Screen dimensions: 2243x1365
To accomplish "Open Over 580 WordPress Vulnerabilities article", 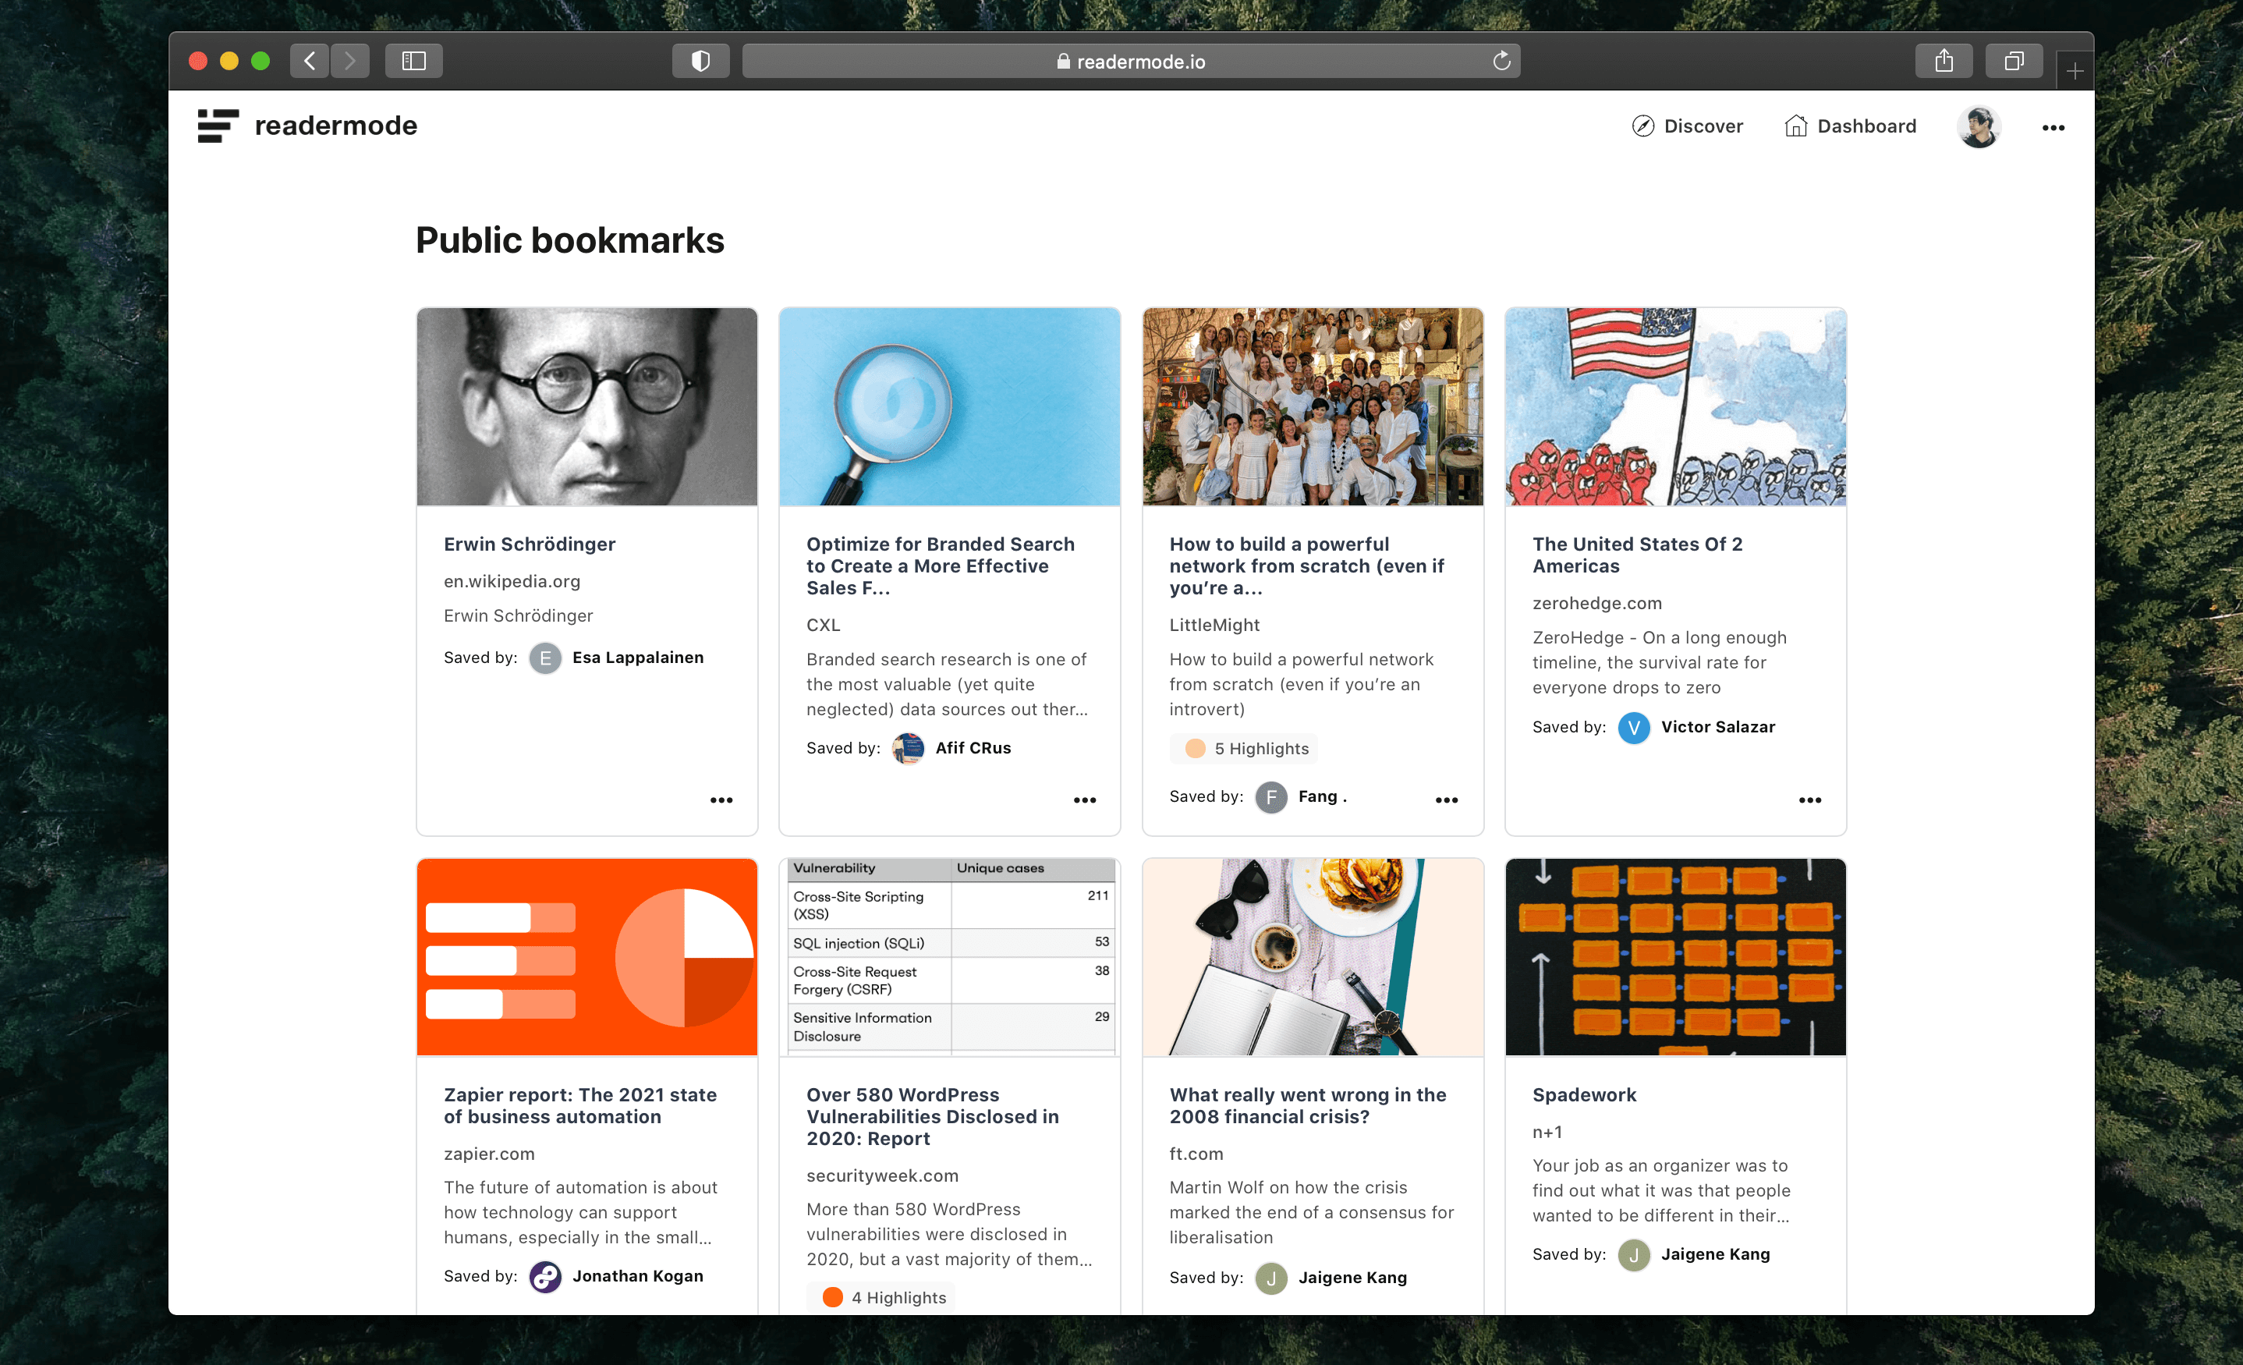I will coord(932,1116).
